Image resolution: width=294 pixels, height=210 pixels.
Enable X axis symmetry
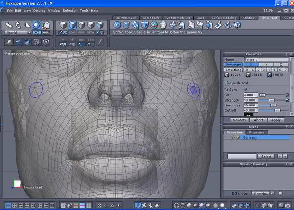pos(250,64)
